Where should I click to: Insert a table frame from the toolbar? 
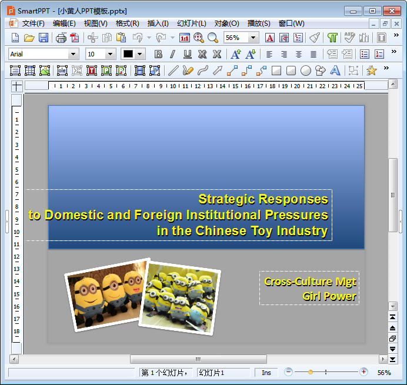click(30, 71)
